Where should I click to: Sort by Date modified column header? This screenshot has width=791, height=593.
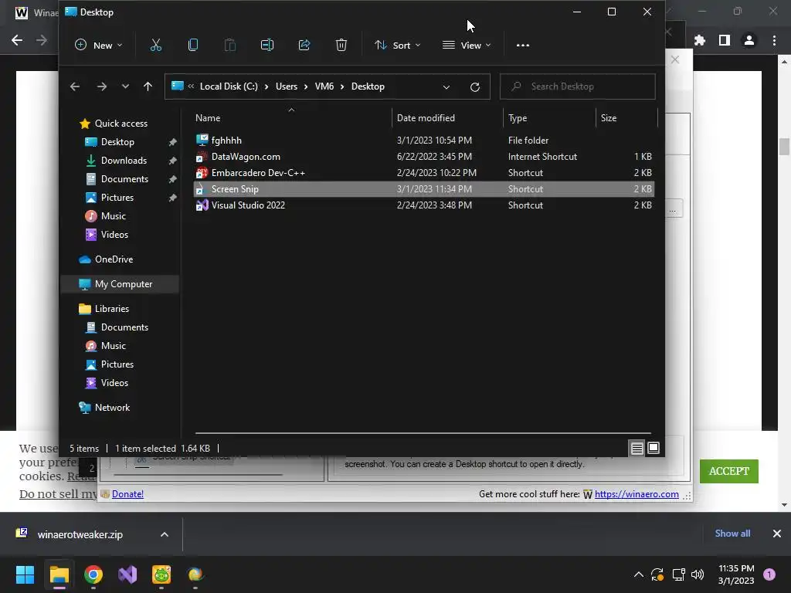coord(447,118)
